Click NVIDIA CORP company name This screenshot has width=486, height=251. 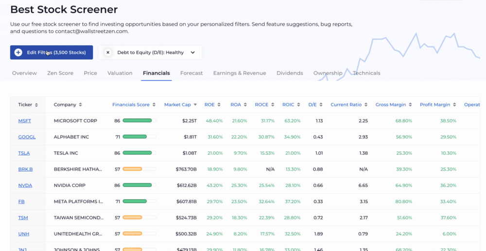[69, 186]
